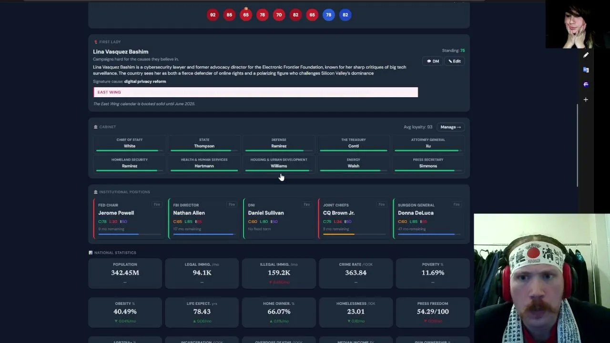
Task: Click the Cabinet section building icon
Action: click(96, 127)
